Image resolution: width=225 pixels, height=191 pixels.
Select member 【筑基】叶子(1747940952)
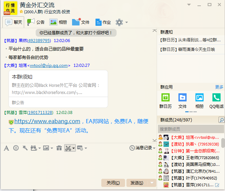pos(189,178)
